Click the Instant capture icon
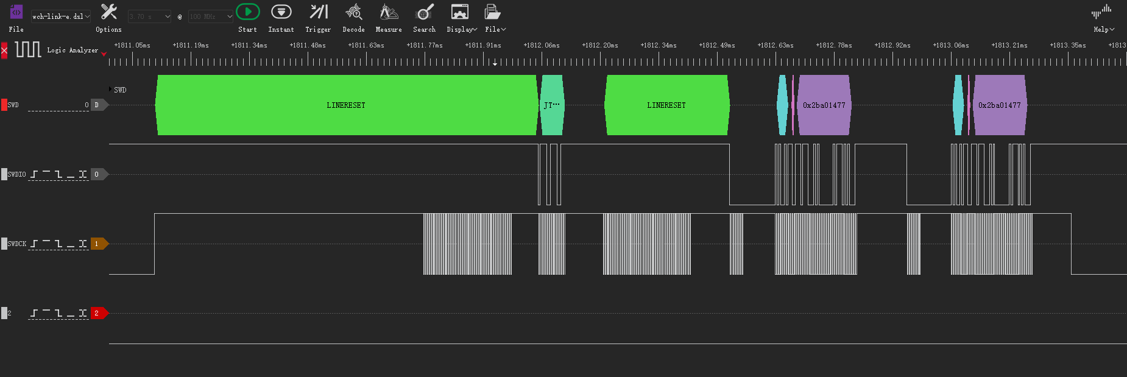 [x=281, y=12]
